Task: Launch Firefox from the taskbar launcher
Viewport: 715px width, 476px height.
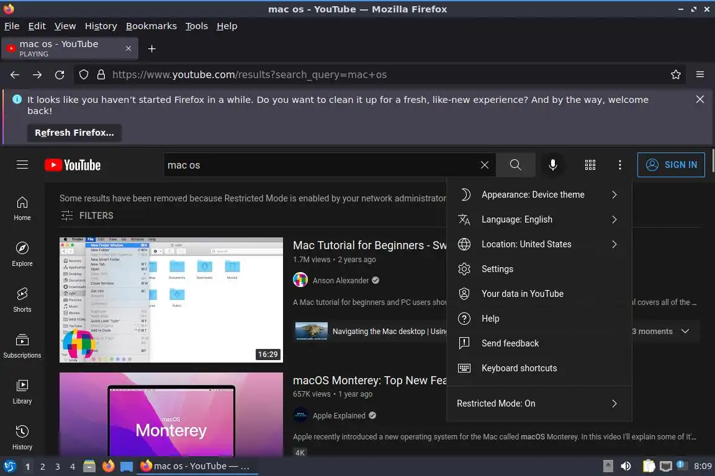Action: point(108,466)
